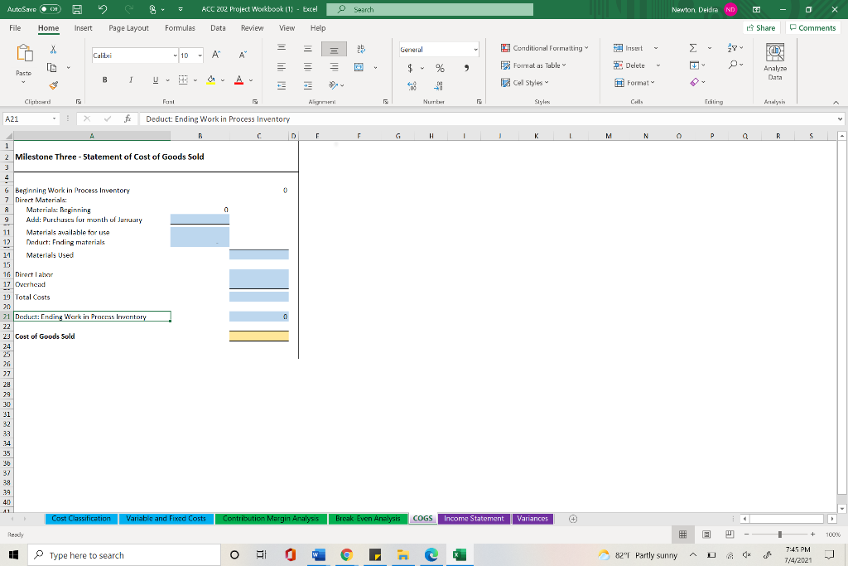
Task: Switch to the Income Statement sheet tab
Action: pos(474,519)
